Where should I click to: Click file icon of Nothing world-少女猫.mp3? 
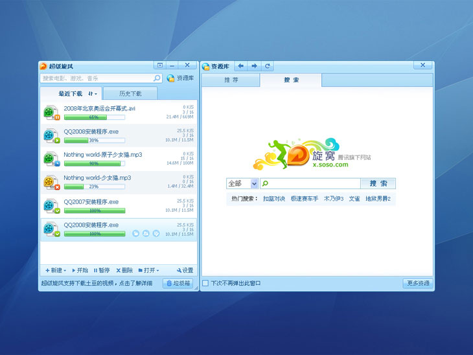tap(52, 182)
